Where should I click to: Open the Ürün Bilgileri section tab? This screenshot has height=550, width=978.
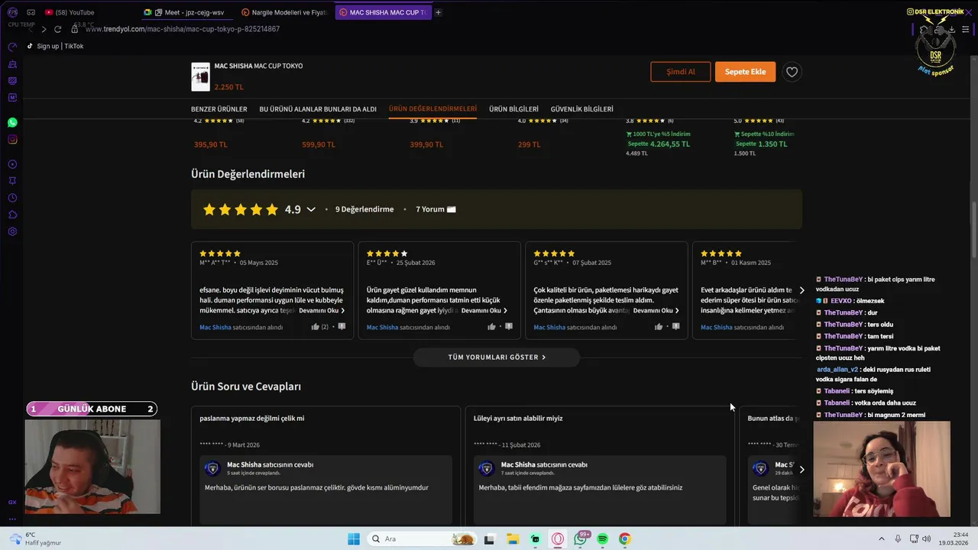tap(513, 109)
